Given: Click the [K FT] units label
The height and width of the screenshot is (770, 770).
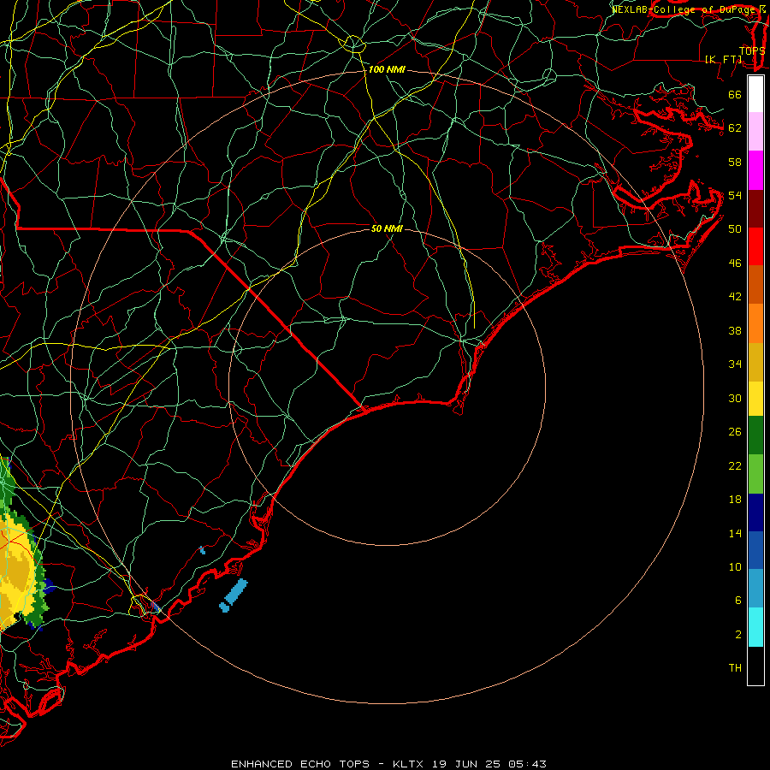Looking at the screenshot, I should pos(723,59).
